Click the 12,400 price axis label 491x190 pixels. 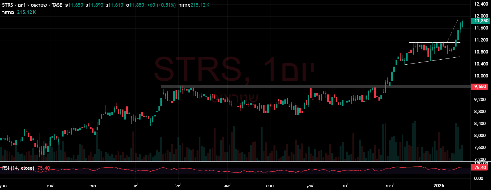[x=481, y=4]
